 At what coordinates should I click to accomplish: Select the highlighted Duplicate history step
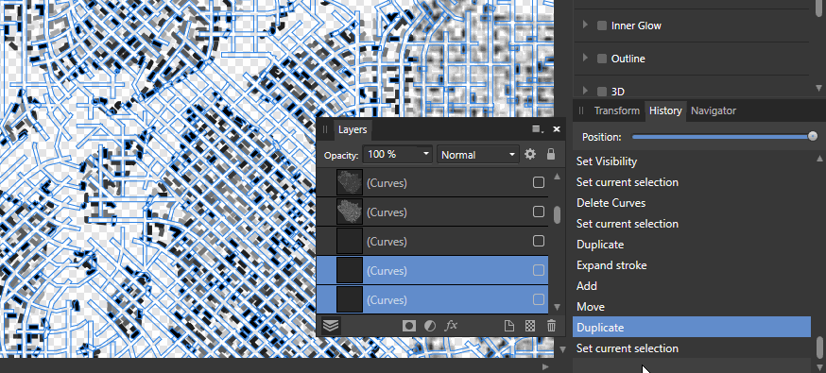click(691, 328)
